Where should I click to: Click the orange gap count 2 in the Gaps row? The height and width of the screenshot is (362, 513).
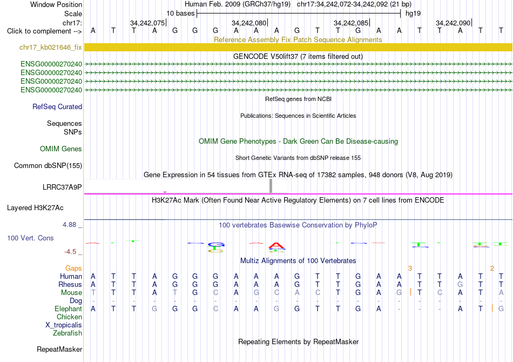click(492, 269)
